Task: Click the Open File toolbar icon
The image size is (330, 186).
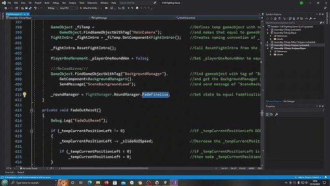Action: click(x=22, y=8)
